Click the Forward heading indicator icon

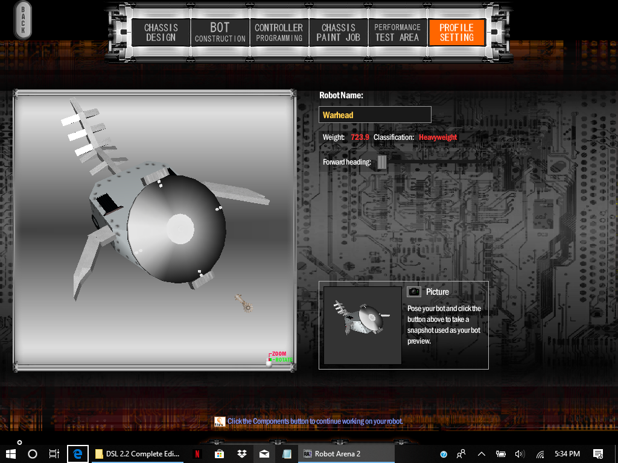382,162
